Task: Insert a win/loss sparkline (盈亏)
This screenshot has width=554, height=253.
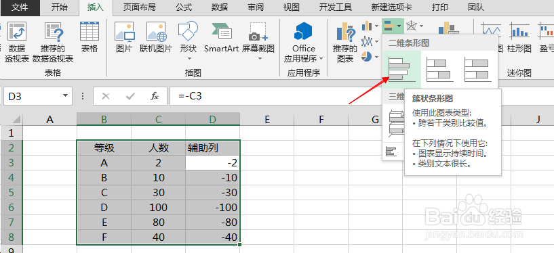Action: click(546, 37)
